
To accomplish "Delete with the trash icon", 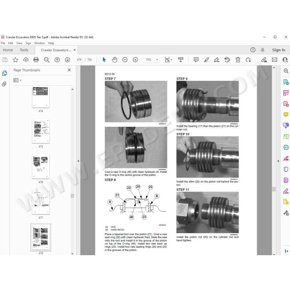I will (x=238, y=60).
